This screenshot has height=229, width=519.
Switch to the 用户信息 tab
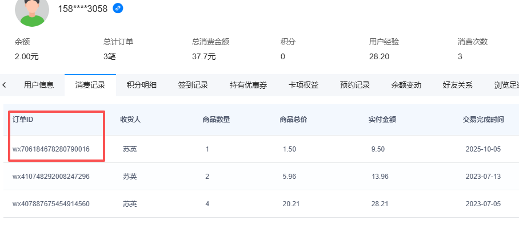[x=39, y=85]
